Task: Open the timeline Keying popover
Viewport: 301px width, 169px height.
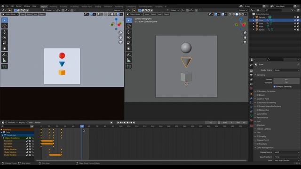Action: (x=23, y=123)
